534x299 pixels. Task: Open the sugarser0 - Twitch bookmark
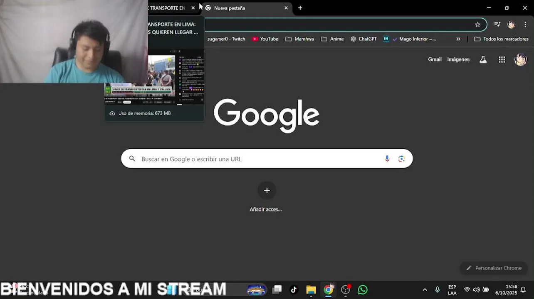tap(226, 39)
